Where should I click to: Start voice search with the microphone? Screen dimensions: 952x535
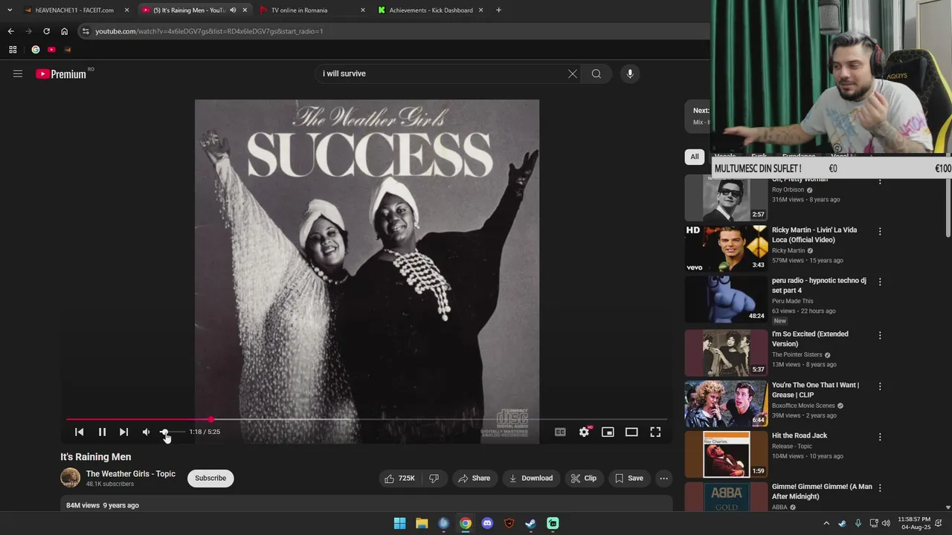(630, 74)
